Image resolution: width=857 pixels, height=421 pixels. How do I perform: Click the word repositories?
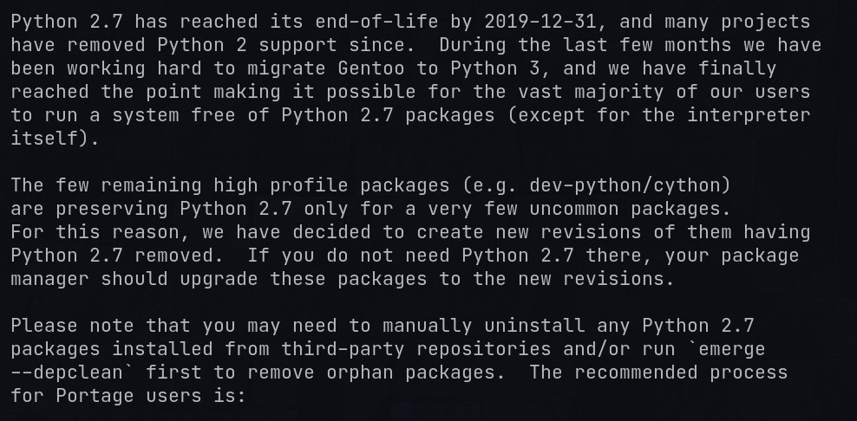(483, 349)
